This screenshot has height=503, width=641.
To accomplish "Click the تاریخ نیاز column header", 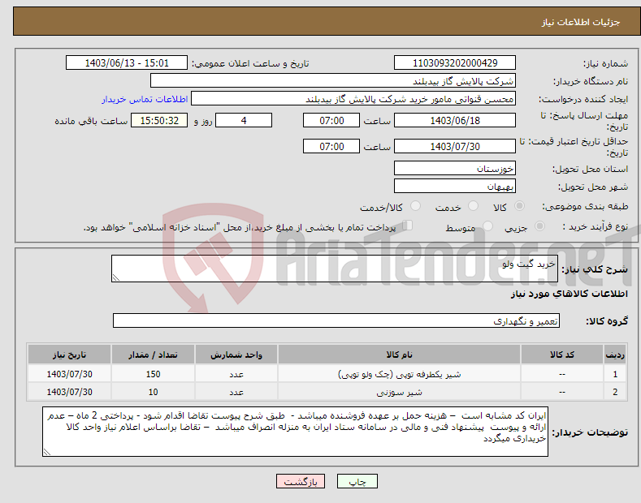I will coord(70,355).
